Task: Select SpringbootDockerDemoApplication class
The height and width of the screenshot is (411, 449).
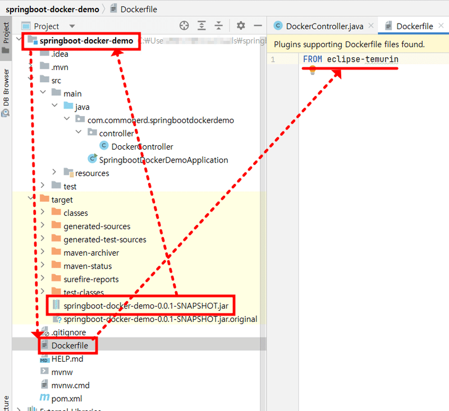Action: coord(163,160)
